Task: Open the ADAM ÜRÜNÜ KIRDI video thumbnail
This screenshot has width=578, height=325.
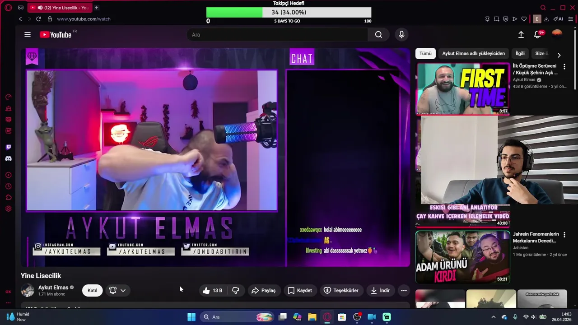Action: click(x=462, y=257)
